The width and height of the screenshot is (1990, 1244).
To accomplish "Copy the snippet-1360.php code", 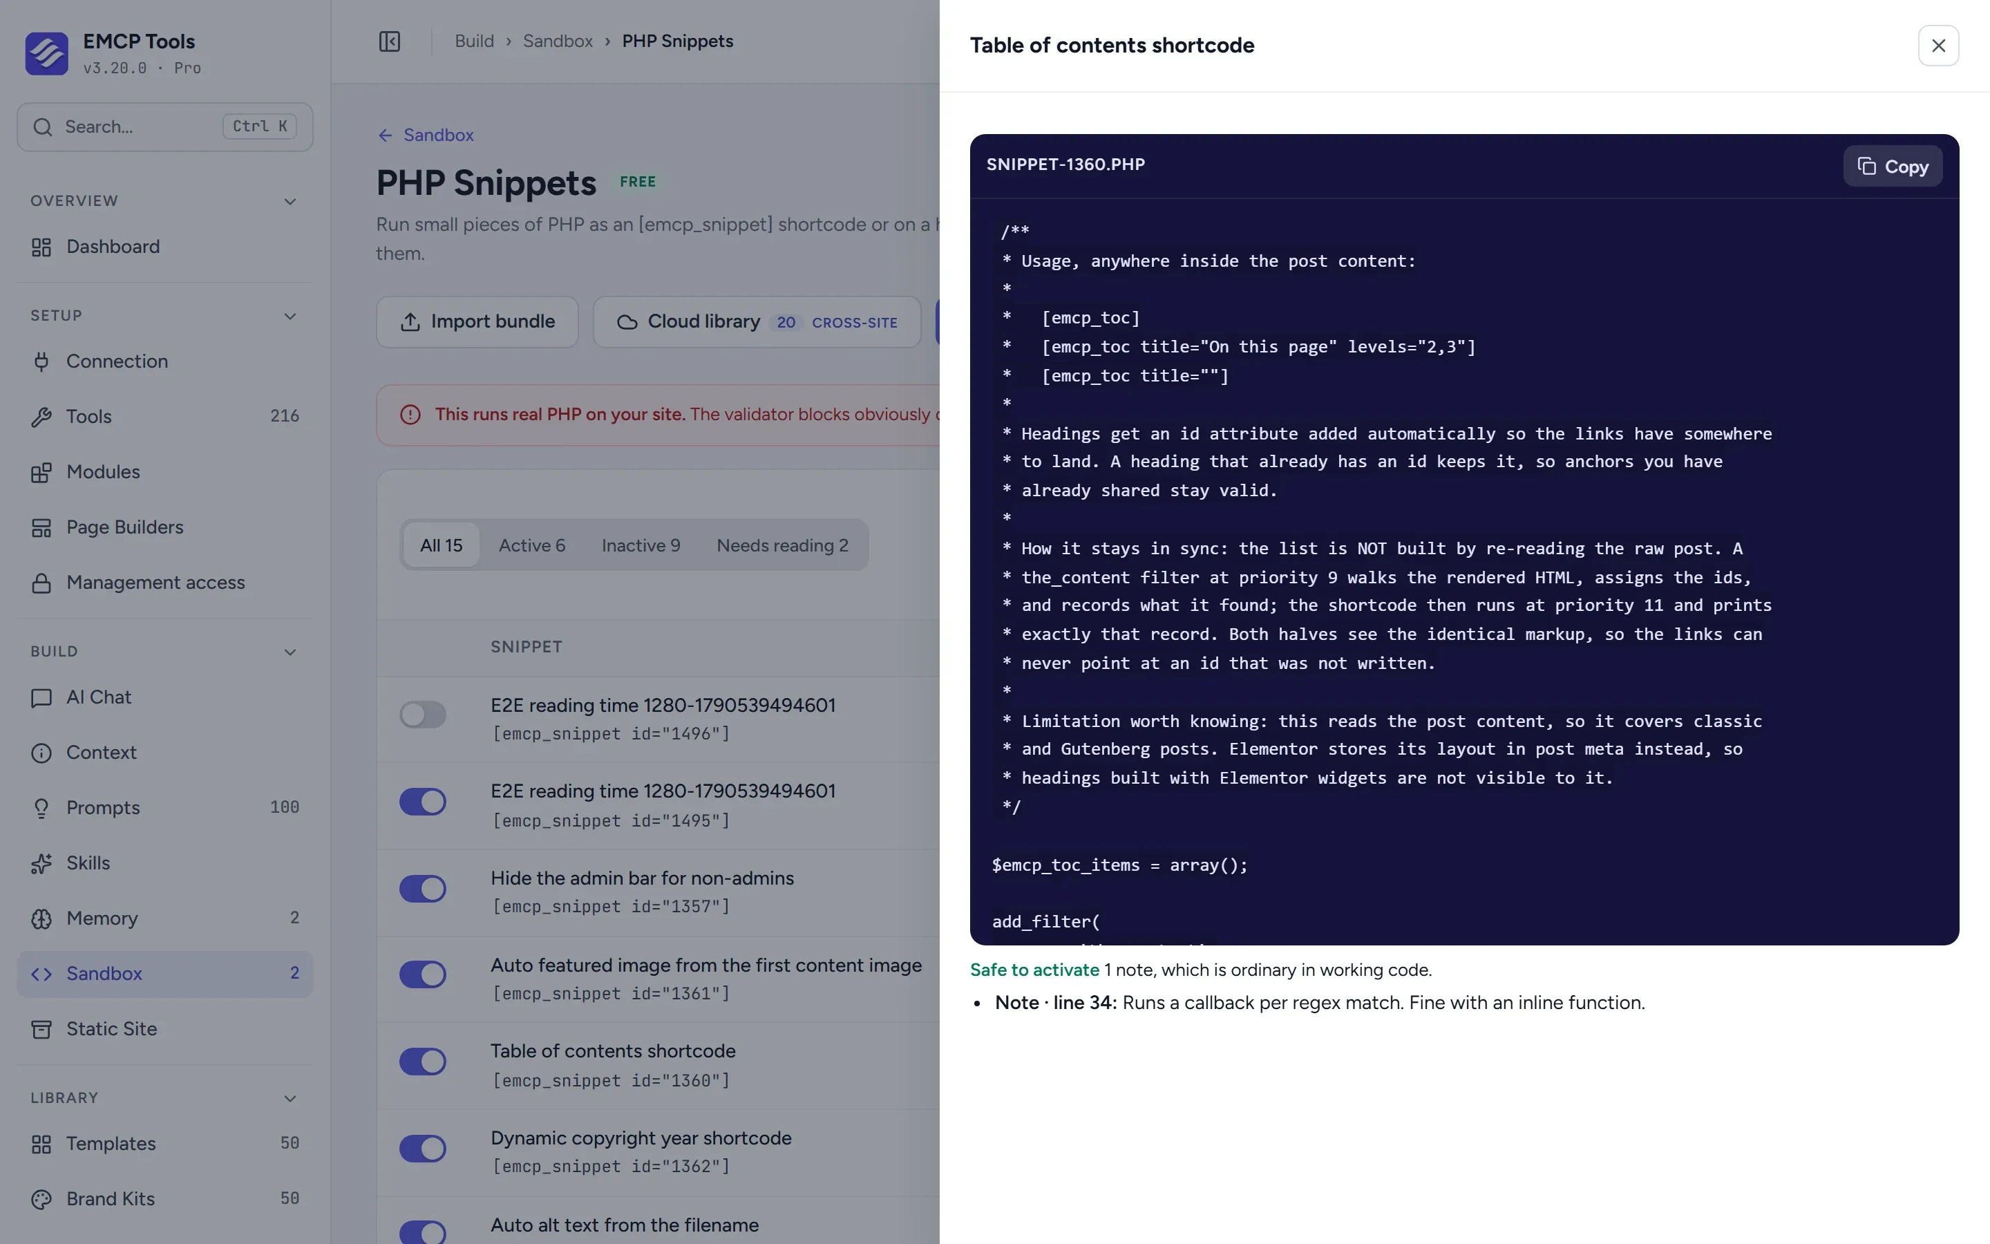I will pyautogui.click(x=1892, y=166).
